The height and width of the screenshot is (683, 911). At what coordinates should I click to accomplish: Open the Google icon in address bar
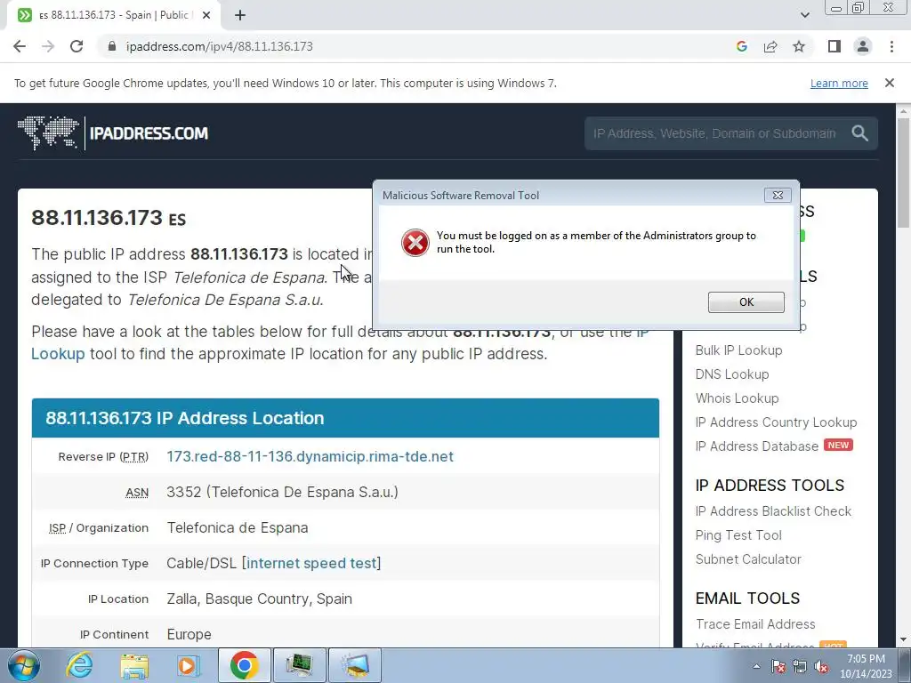click(741, 46)
